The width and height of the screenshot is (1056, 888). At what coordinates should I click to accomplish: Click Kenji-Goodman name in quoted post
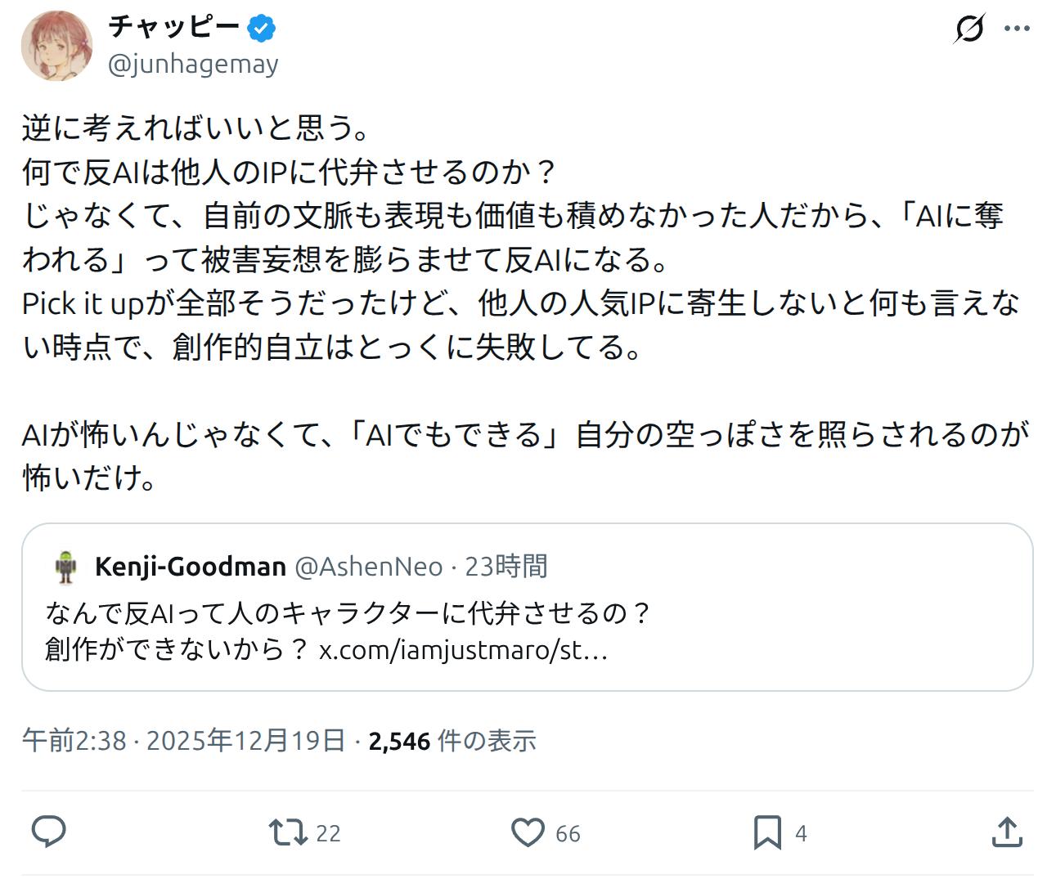point(190,567)
